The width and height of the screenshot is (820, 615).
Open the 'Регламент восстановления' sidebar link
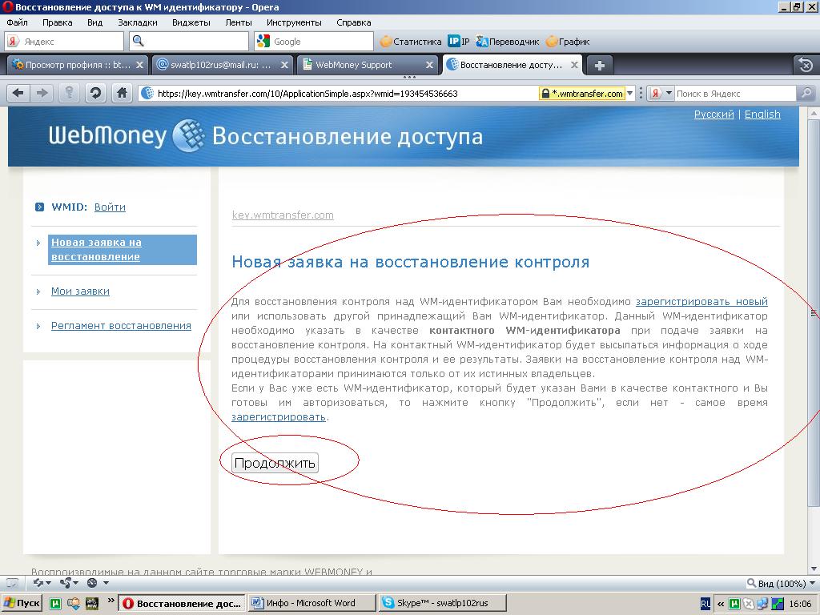pyautogui.click(x=121, y=326)
